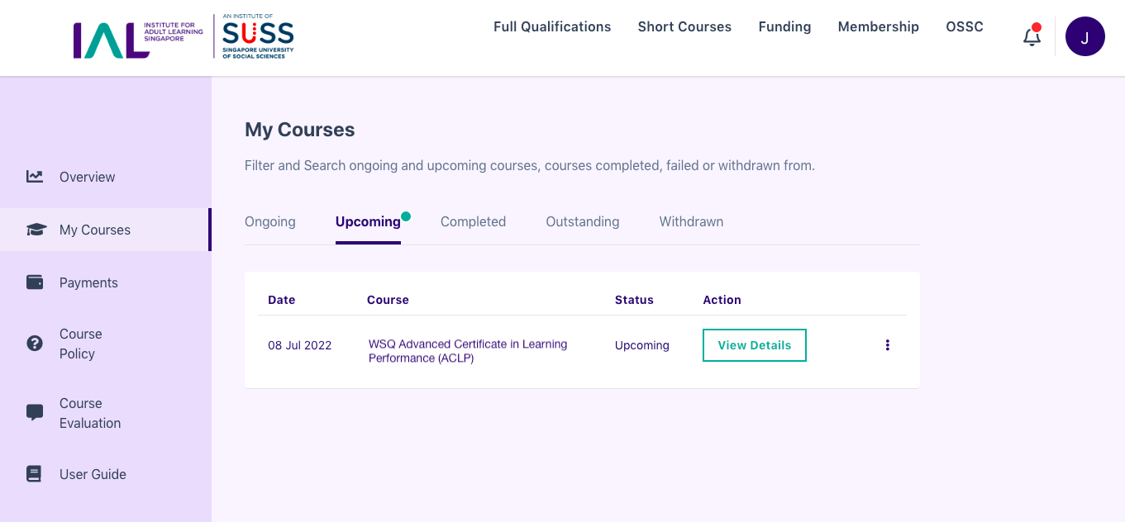The width and height of the screenshot is (1125, 522).
Task: Select the Outstanding tab
Action: (x=583, y=221)
